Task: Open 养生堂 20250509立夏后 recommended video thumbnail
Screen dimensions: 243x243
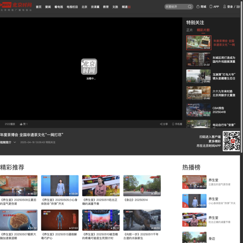Action: (x=19, y=185)
